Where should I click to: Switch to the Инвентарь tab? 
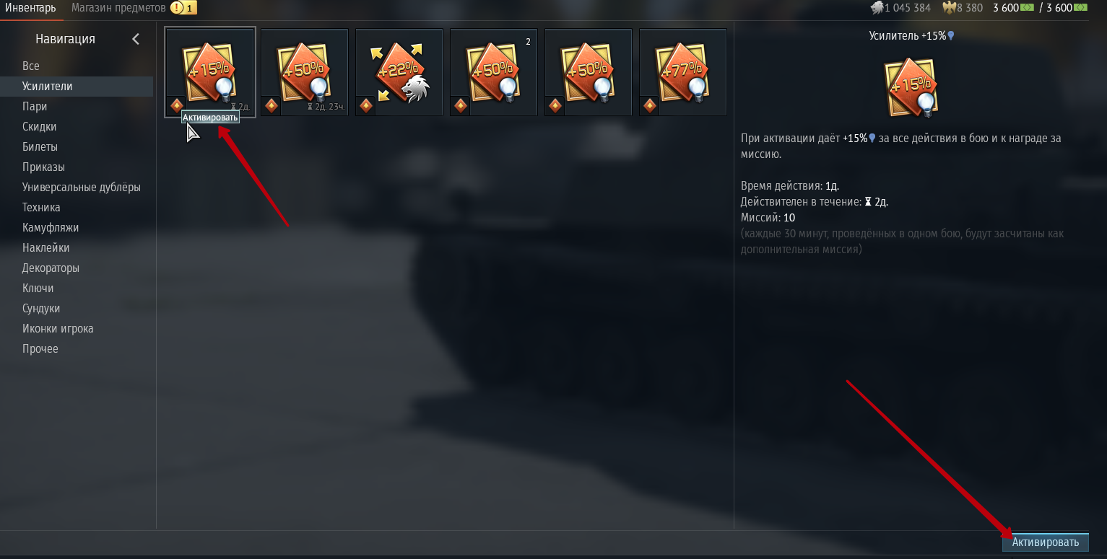[30, 8]
